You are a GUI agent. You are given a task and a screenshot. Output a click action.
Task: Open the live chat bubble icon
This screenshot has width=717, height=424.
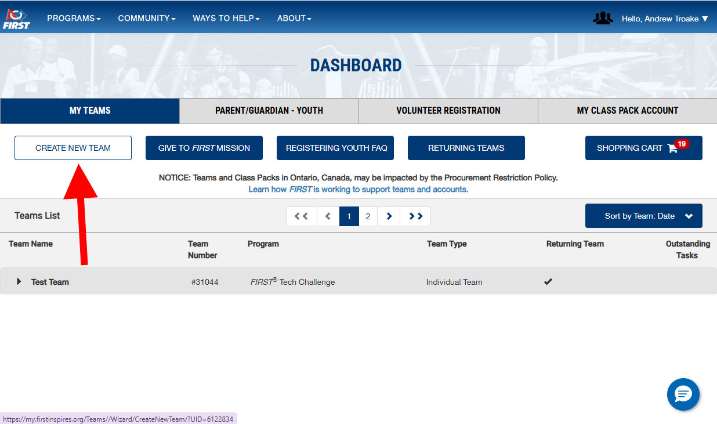[x=683, y=394]
